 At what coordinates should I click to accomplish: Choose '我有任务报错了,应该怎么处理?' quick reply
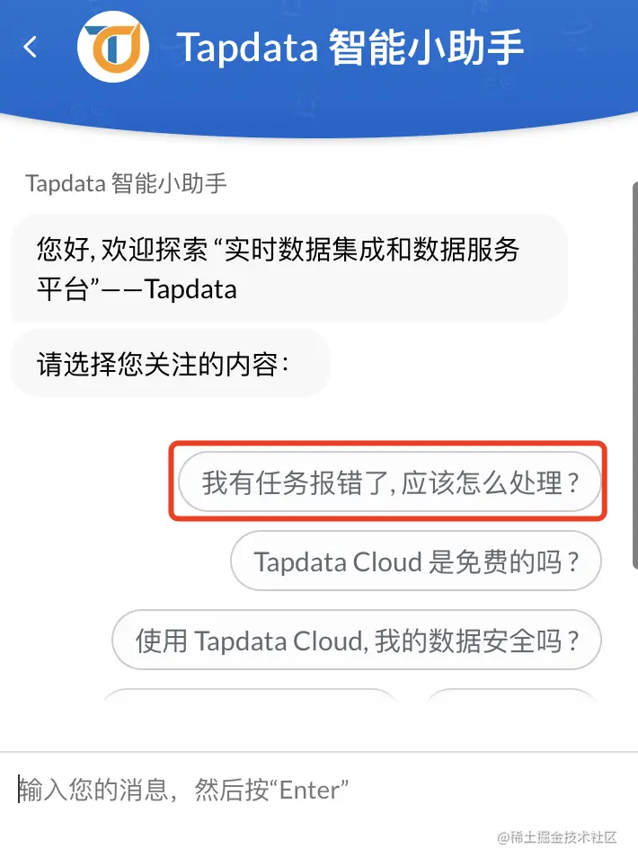point(389,482)
